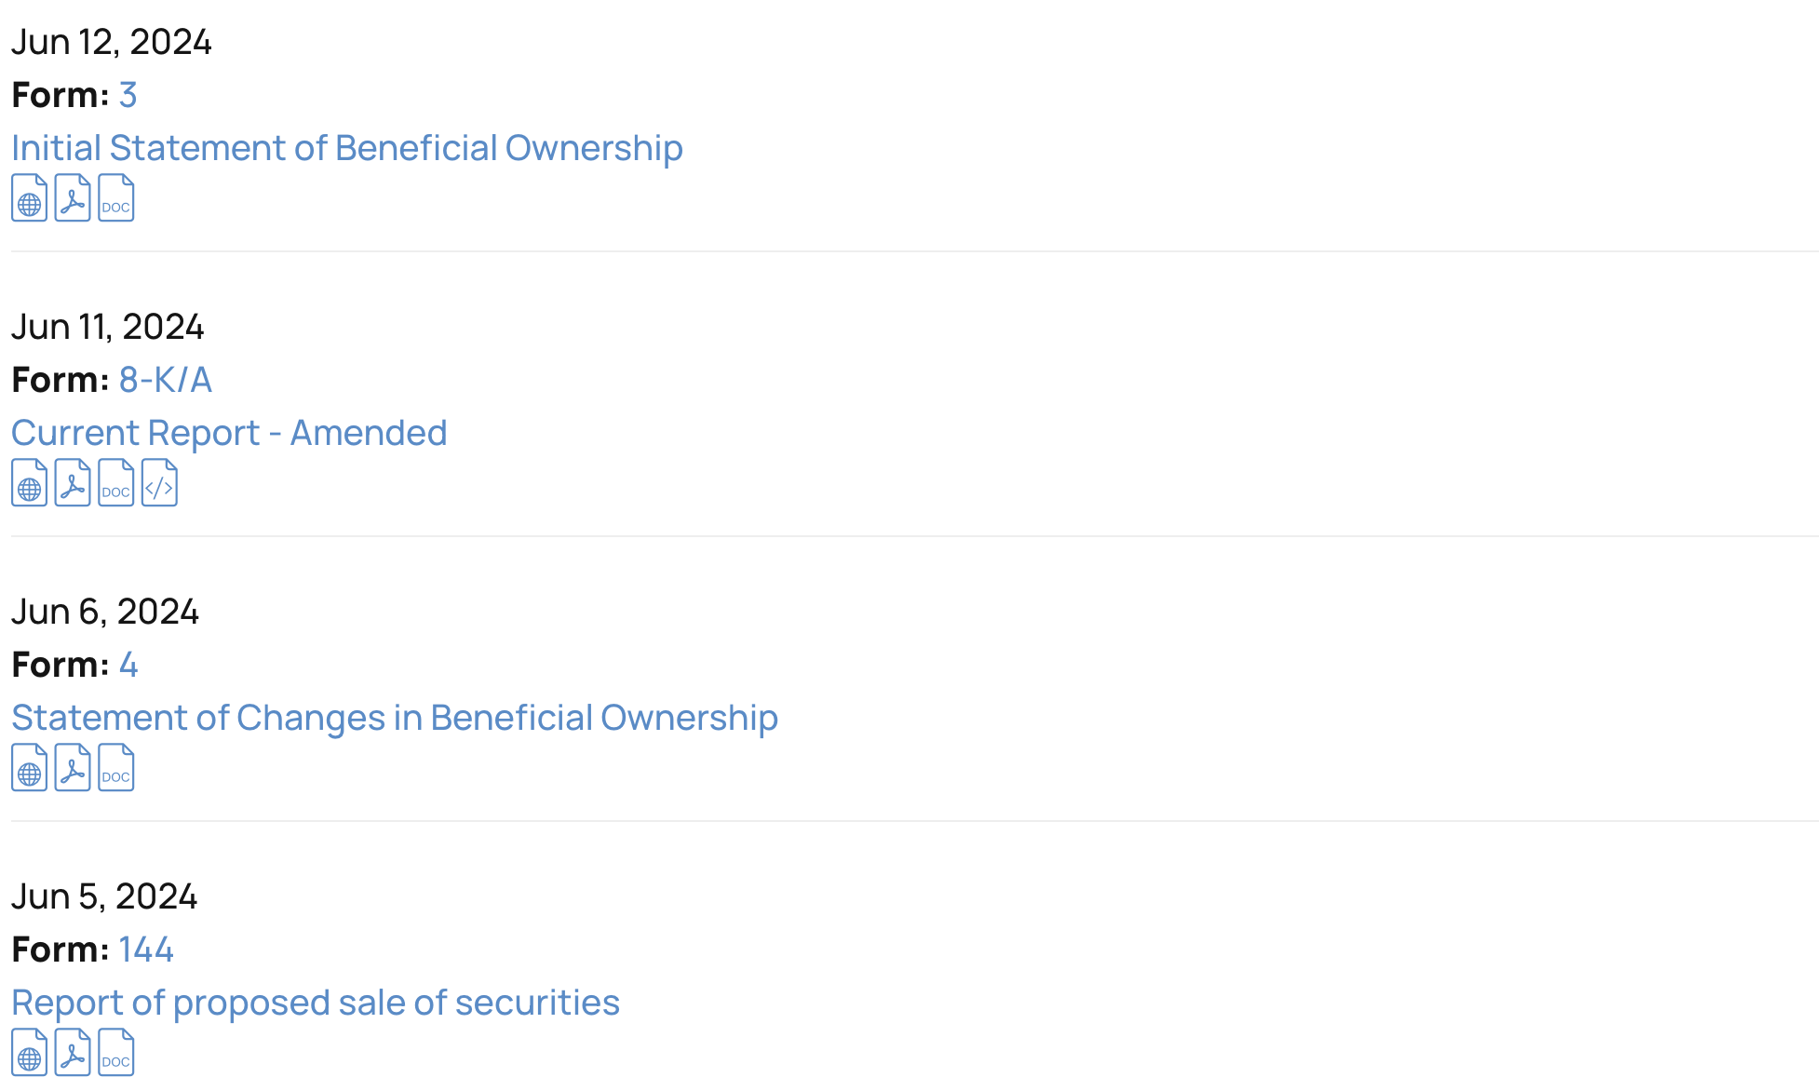The width and height of the screenshot is (1819, 1091).
Task: Download DOC file for Jun 12 Form 3
Action: click(x=115, y=198)
